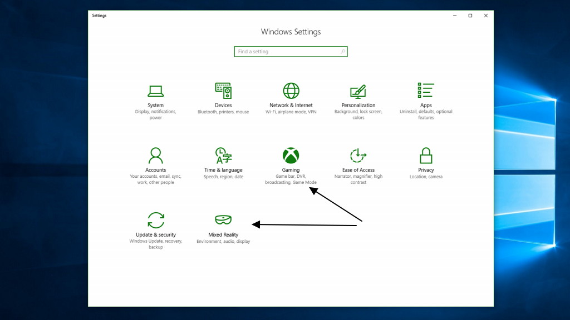Click the Devices label
570x320 pixels.
[x=223, y=105]
